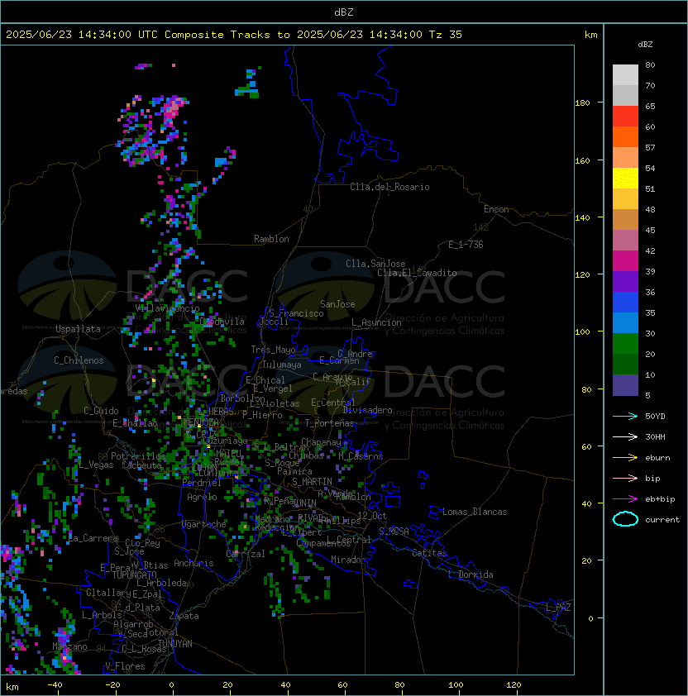Click the C_Guido place label
The width and height of the screenshot is (688, 696).
tap(101, 411)
